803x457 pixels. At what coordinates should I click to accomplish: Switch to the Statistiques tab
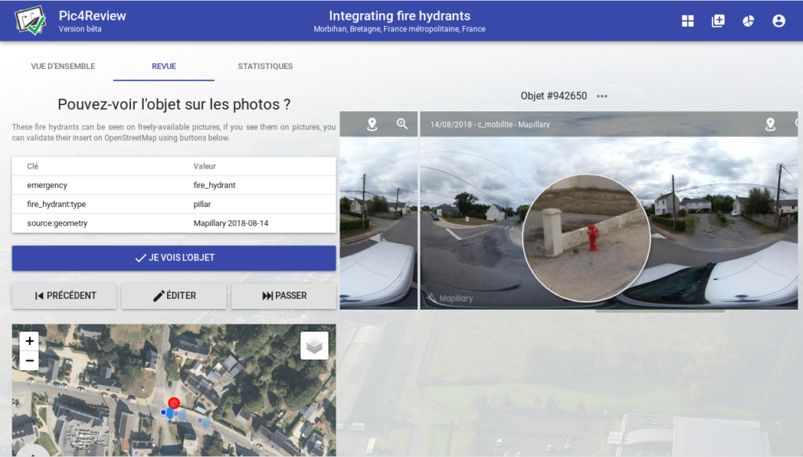(265, 67)
